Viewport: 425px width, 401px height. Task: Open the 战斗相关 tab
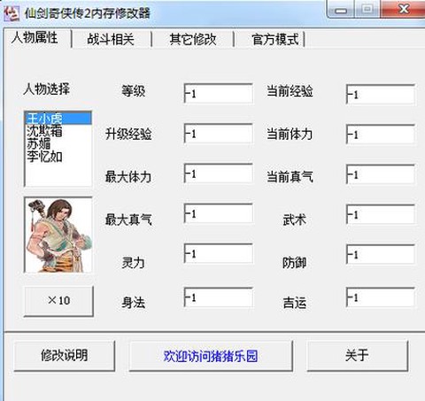[x=111, y=40]
